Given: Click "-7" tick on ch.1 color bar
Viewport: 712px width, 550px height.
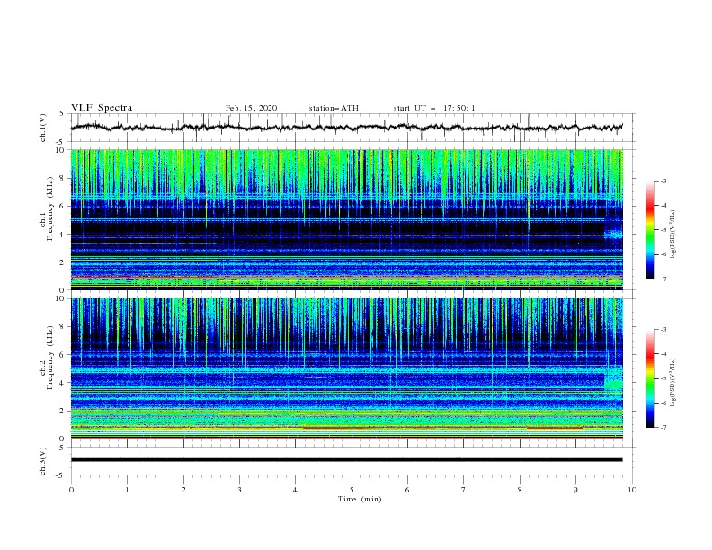Looking at the screenshot, I should tap(663, 279).
